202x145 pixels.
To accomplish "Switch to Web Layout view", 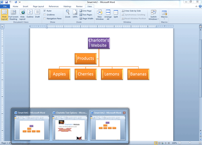I will 22,15.
